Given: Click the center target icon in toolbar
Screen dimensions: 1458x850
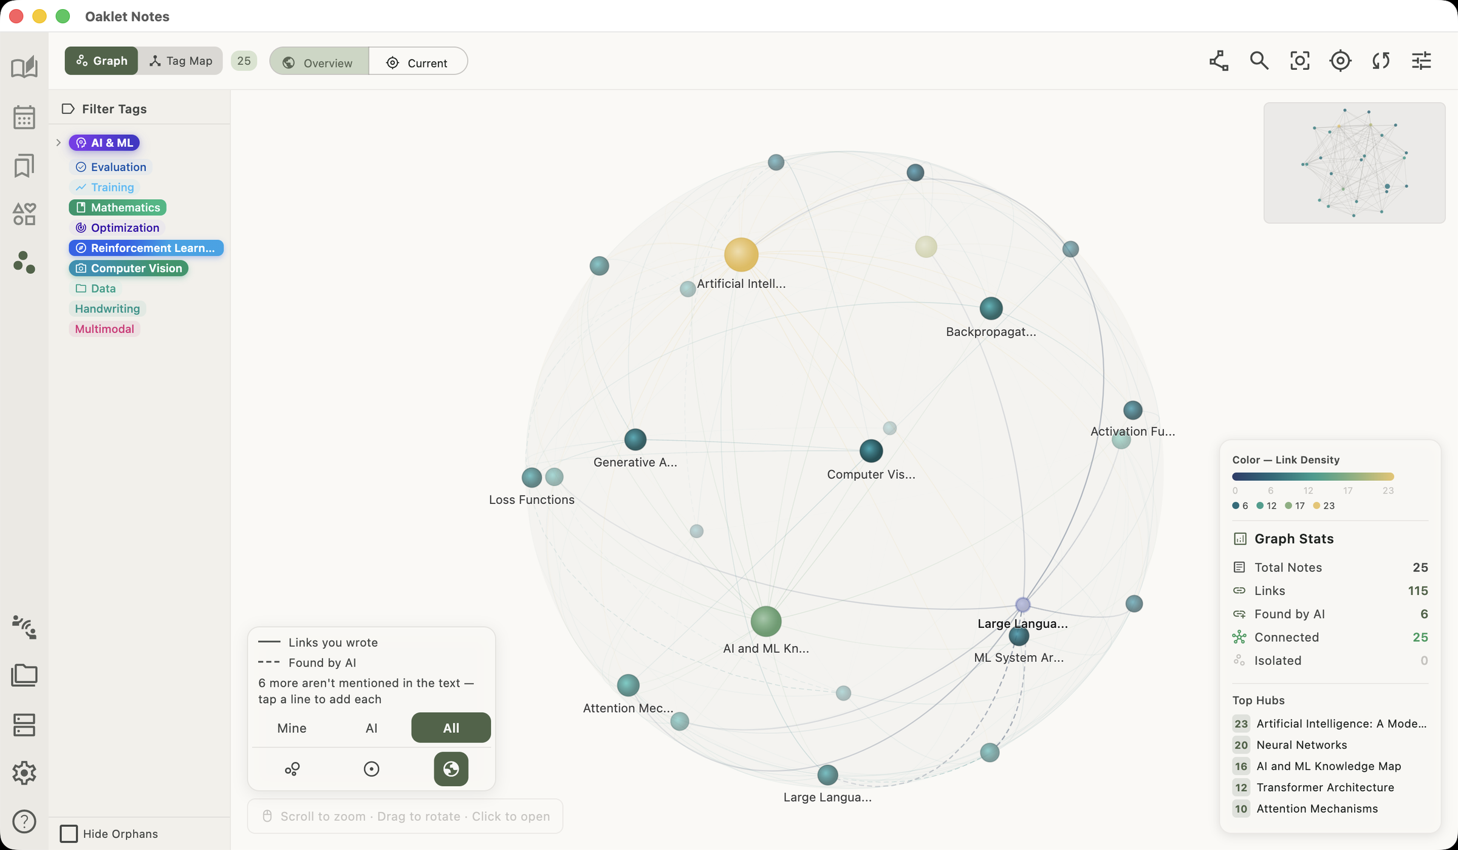Looking at the screenshot, I should (x=1340, y=61).
